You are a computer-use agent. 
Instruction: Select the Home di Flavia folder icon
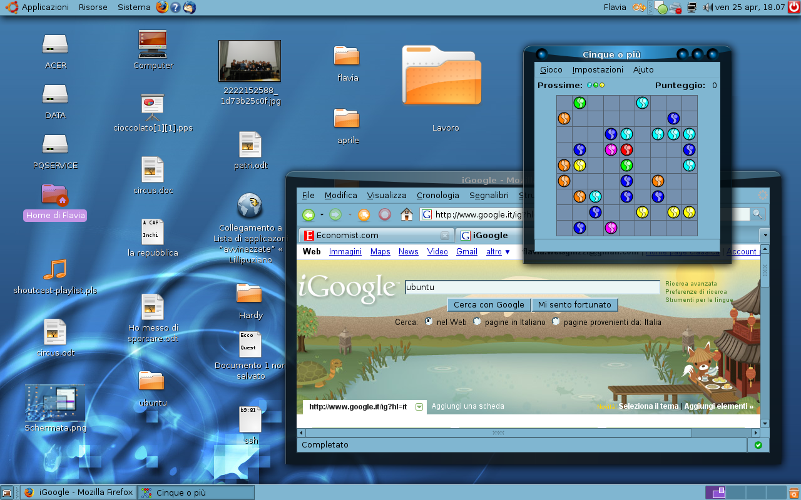pyautogui.click(x=55, y=194)
